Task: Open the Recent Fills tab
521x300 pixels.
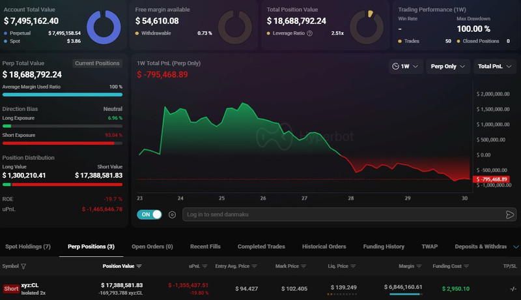Action: click(x=205, y=247)
